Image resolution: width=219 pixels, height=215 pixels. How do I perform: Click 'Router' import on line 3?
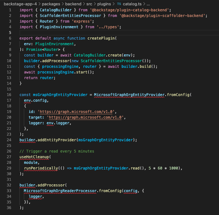[x=46, y=21]
